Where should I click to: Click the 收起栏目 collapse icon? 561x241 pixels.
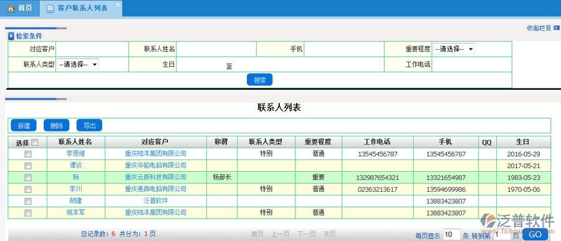pos(557,28)
